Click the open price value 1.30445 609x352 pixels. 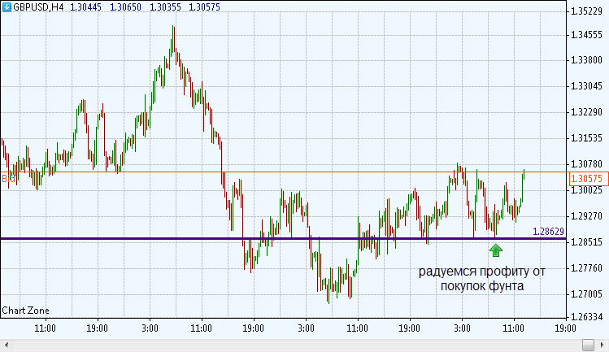click(86, 7)
